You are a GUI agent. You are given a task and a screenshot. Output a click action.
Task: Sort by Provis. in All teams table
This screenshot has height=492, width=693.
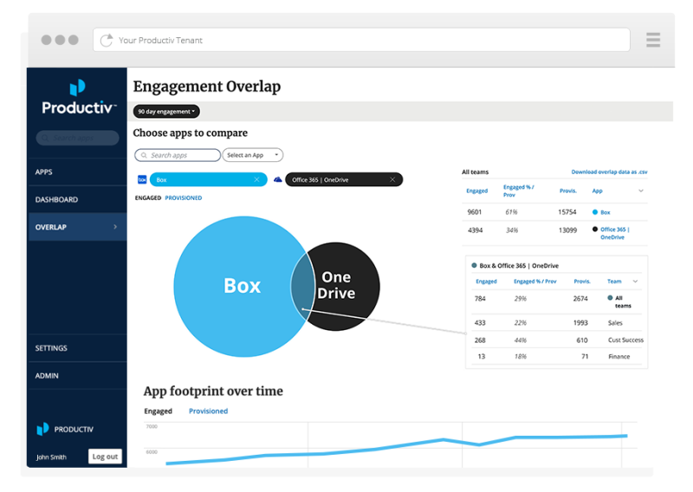tap(568, 191)
